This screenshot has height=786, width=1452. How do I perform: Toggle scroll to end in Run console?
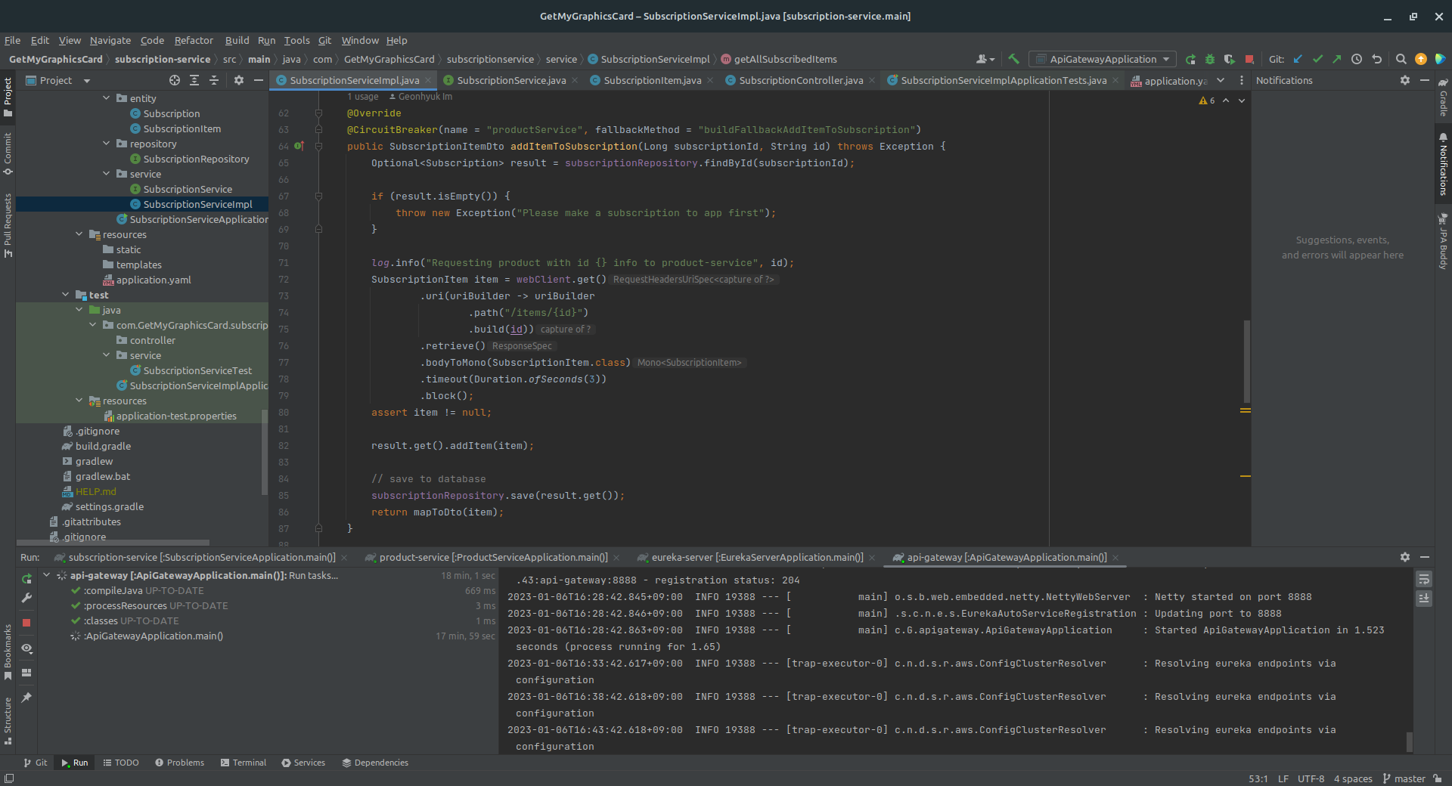1424,599
